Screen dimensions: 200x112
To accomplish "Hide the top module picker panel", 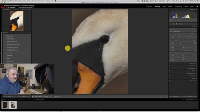I will (100, 4).
